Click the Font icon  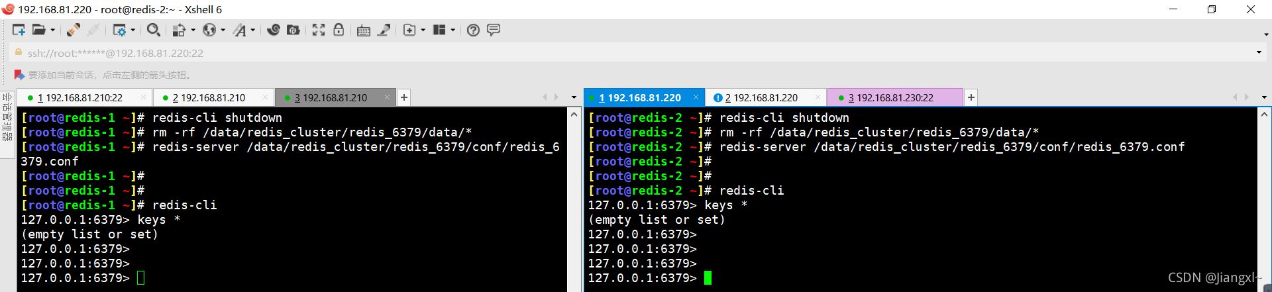[x=240, y=30]
